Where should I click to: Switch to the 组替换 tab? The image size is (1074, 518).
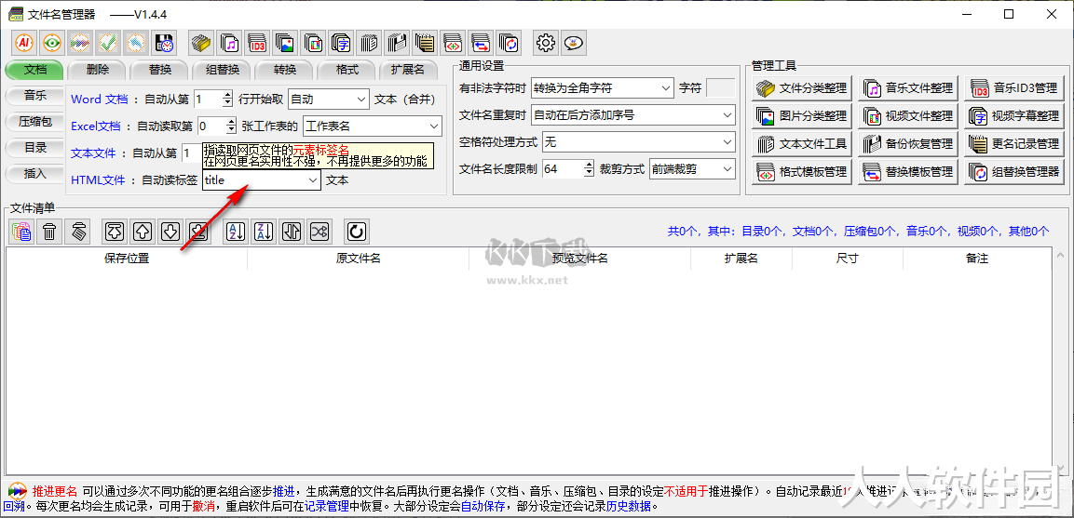click(223, 70)
